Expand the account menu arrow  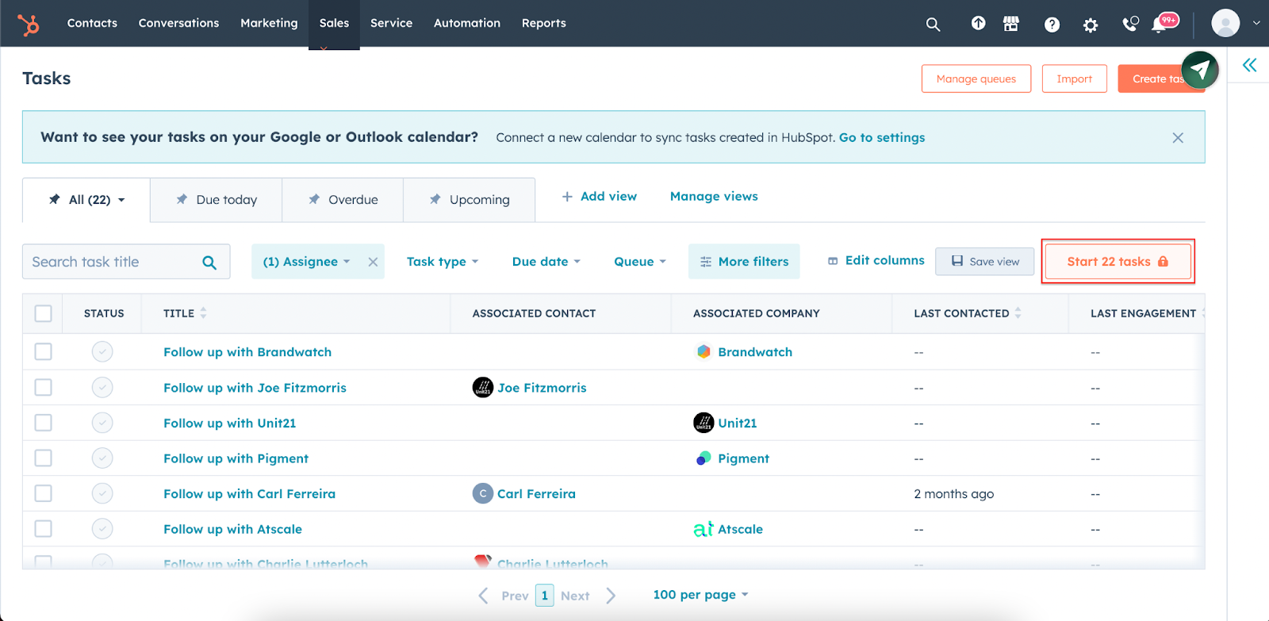pyautogui.click(x=1256, y=23)
